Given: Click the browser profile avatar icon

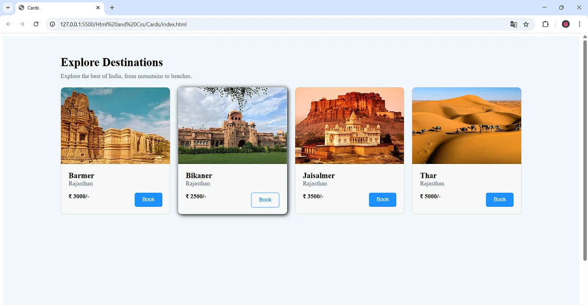Looking at the screenshot, I should click(565, 24).
